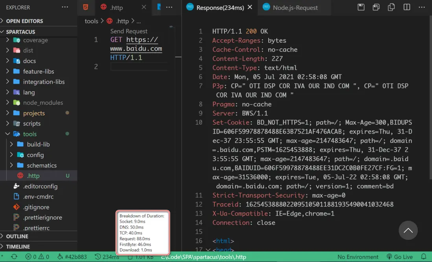Viewport: 432px width, 262px height.
Task: Click #42b883 color status bar item
Action: (72, 257)
